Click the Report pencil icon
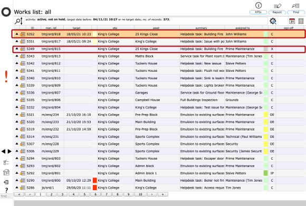The image size is (306, 206). [x=278, y=6]
